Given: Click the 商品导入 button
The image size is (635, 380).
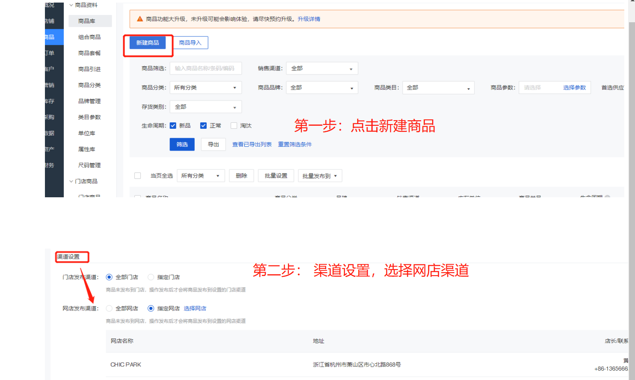Looking at the screenshot, I should pos(190,43).
